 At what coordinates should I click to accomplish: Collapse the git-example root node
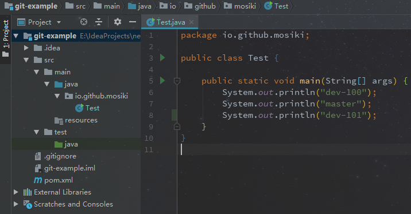[16, 36]
